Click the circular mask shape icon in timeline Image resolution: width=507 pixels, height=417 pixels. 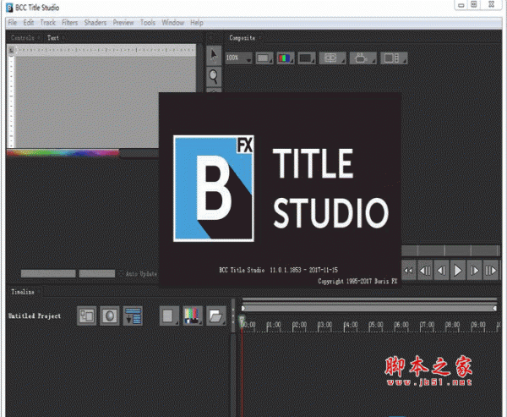tap(110, 315)
